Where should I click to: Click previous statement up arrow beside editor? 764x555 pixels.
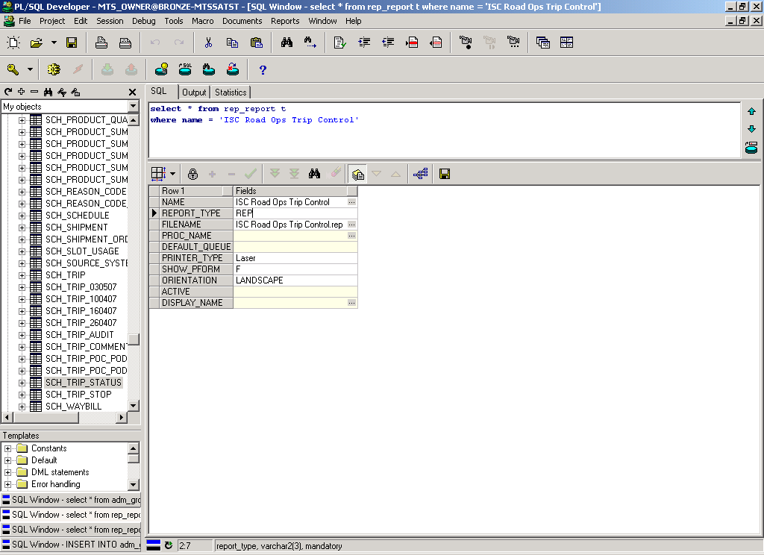coord(751,112)
